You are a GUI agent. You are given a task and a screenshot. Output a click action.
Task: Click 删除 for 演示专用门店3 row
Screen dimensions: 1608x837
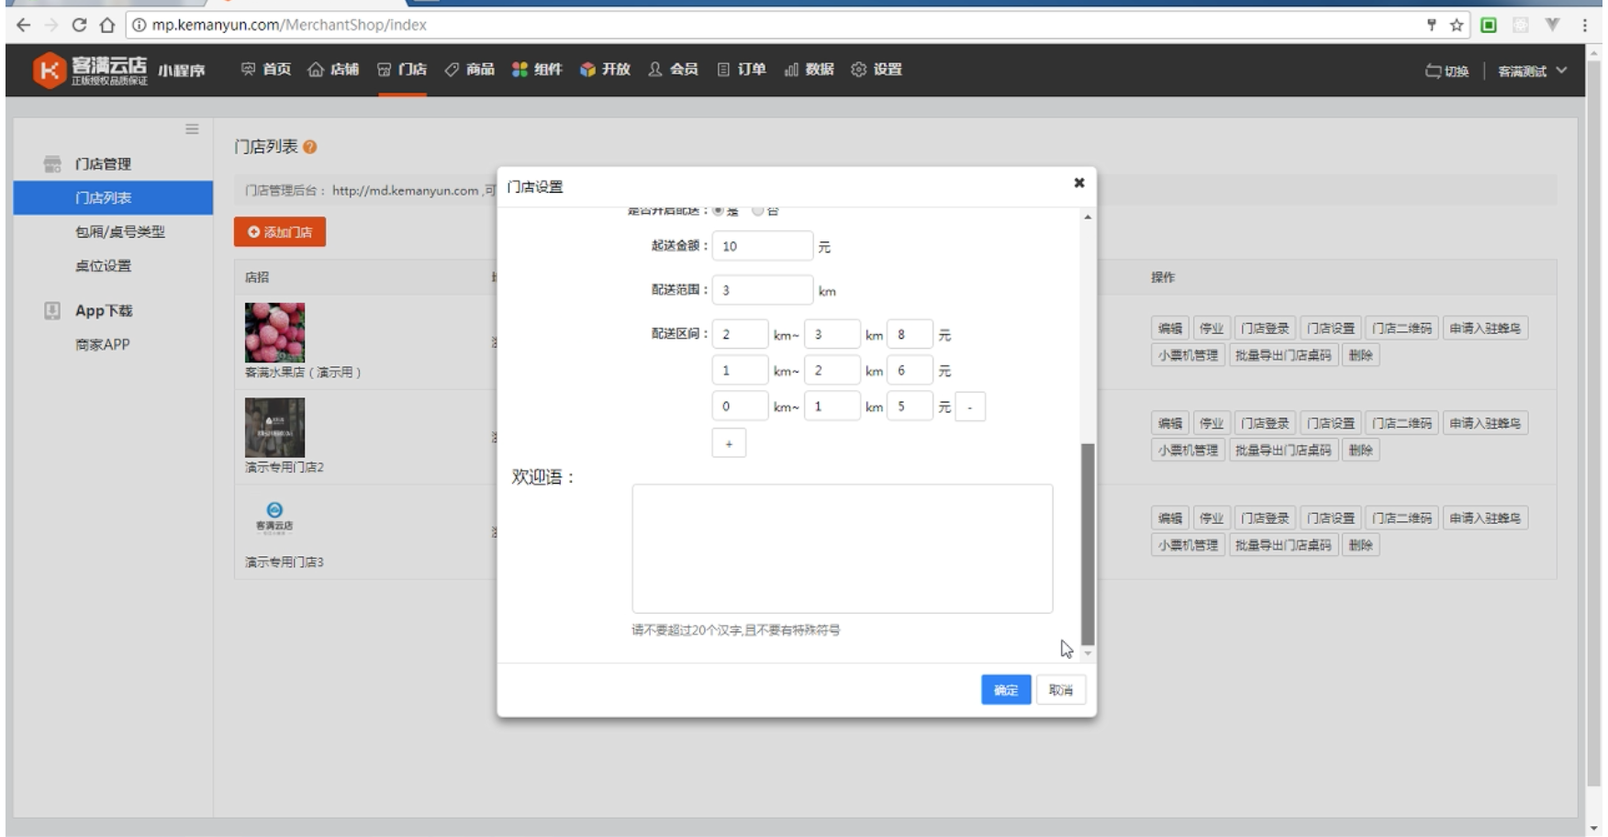[1360, 545]
